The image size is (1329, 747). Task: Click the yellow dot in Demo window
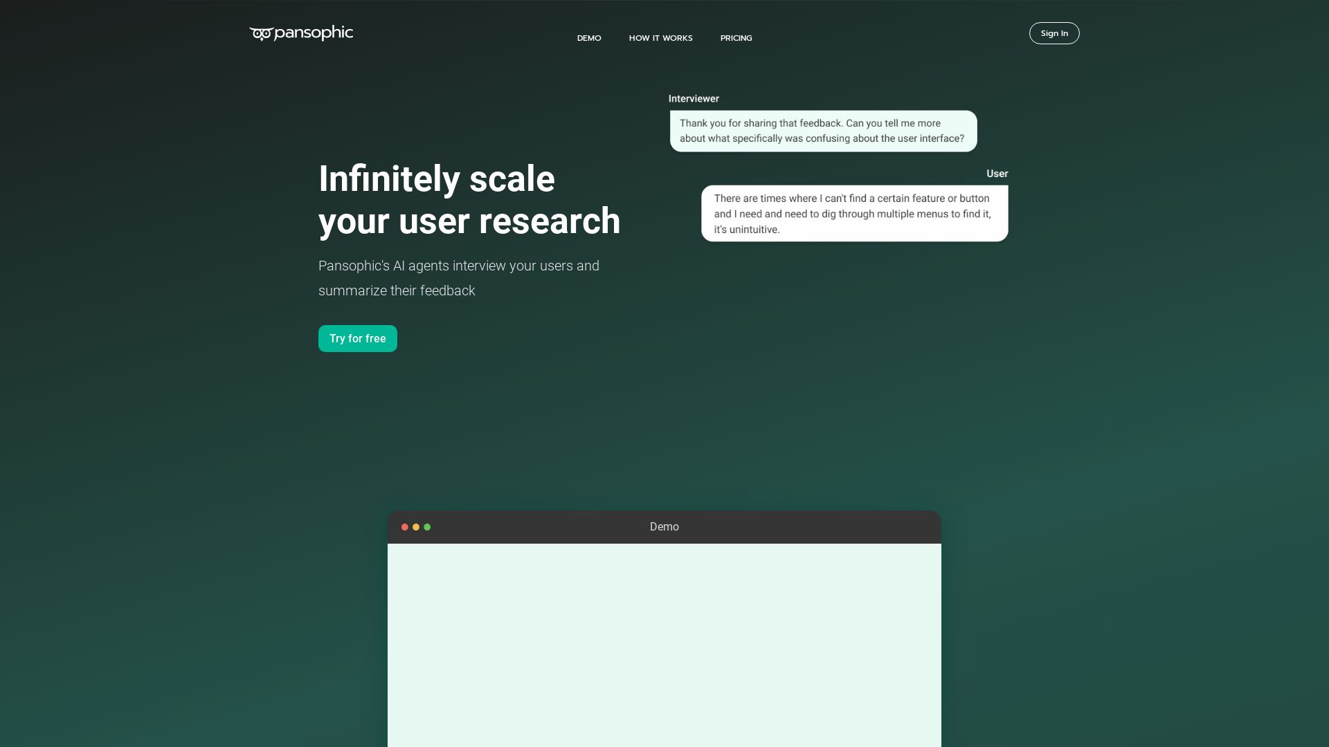(416, 527)
